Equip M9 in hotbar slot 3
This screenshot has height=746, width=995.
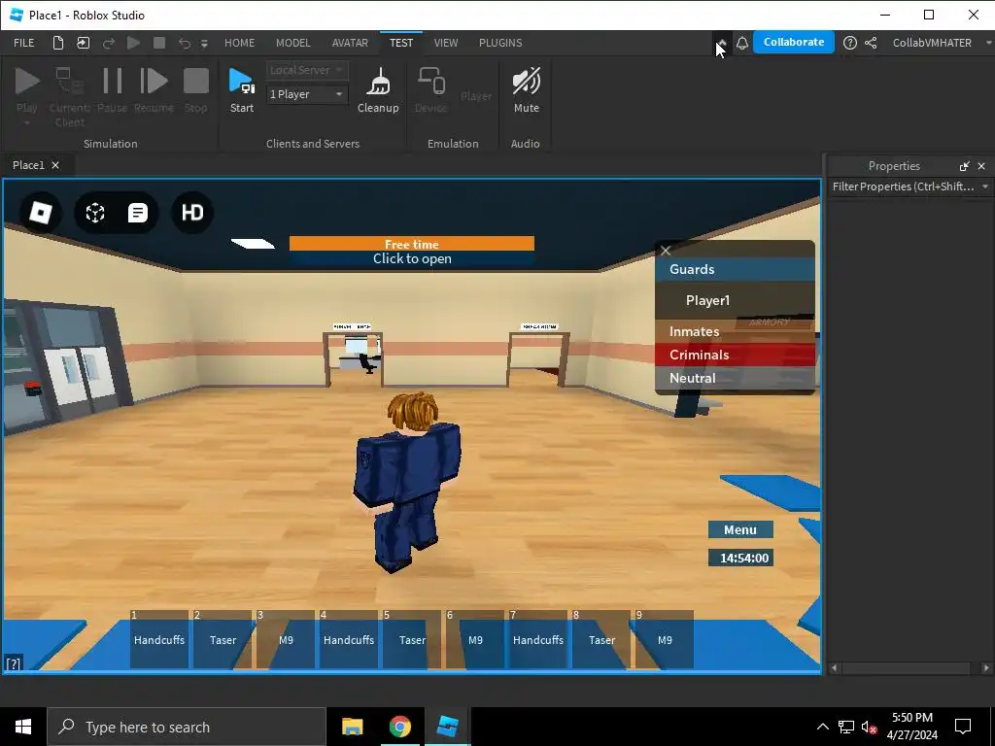pyautogui.click(x=286, y=639)
